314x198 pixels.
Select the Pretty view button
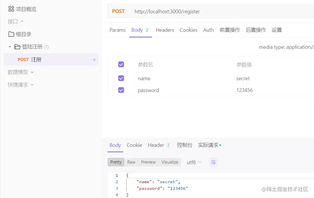click(116, 162)
